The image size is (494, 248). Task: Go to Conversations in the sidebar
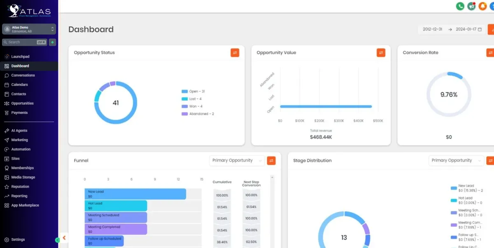(23, 75)
